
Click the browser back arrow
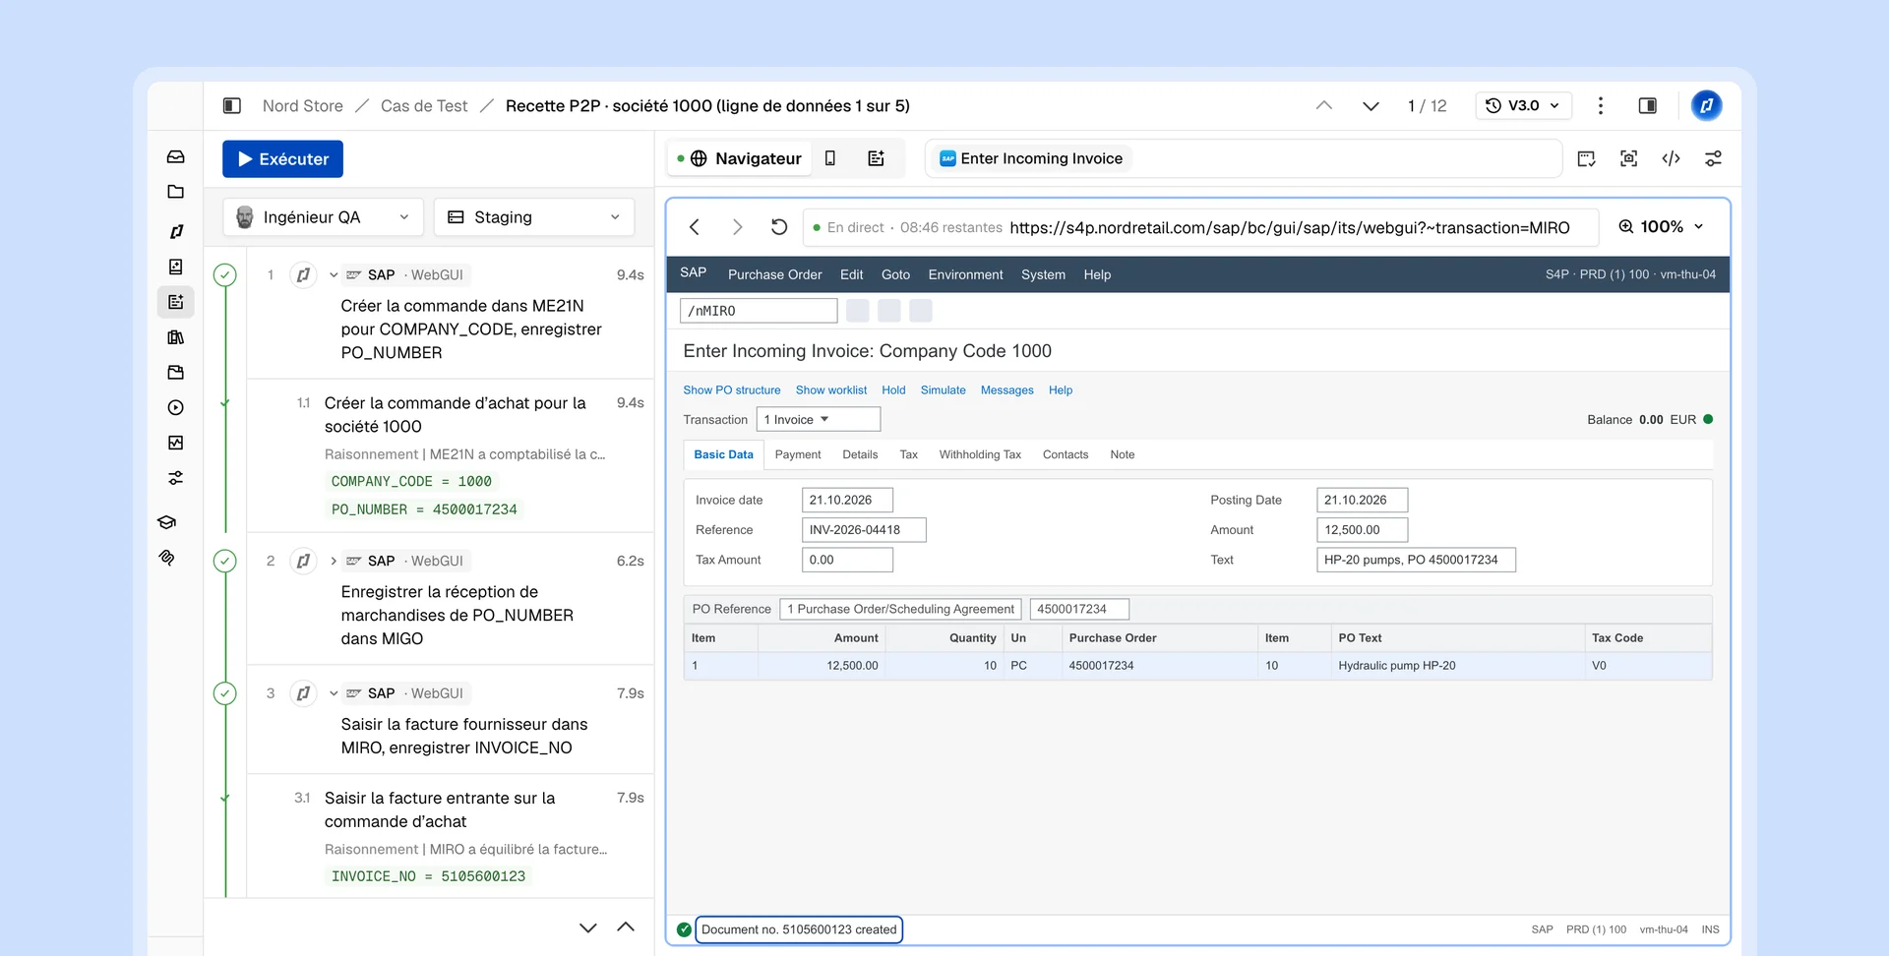(x=695, y=227)
